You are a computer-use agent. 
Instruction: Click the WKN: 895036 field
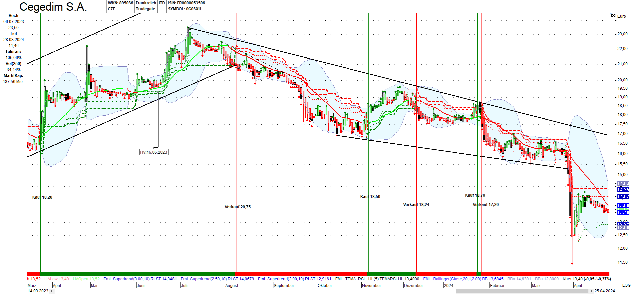tap(120, 3)
